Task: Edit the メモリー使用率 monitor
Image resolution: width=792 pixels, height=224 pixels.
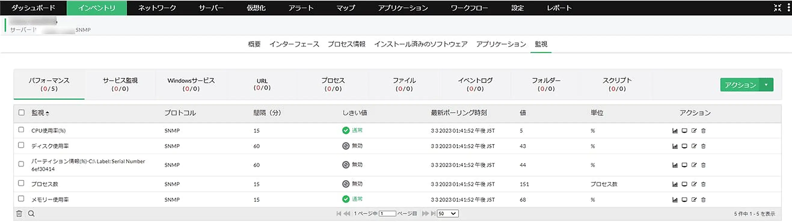Action: point(694,200)
